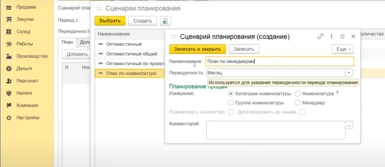Open the Периодичность dropdown arrow
The width and height of the screenshot is (385, 167).
[349, 73]
